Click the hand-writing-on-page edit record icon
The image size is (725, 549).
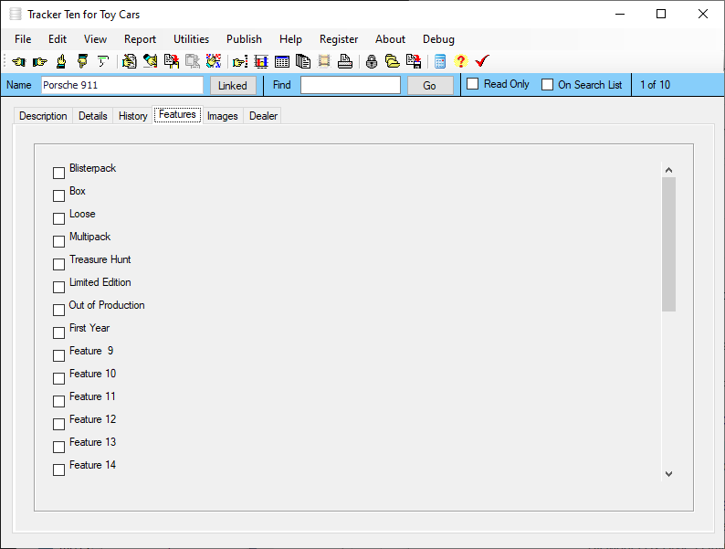[129, 61]
